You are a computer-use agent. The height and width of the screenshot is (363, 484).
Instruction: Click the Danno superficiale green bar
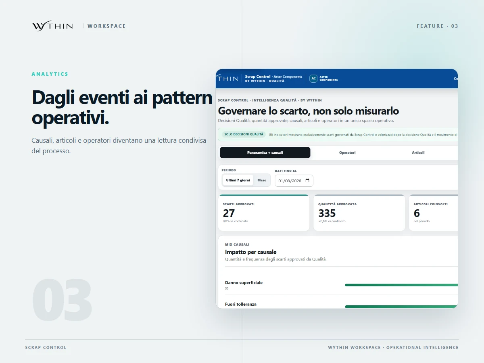(x=401, y=285)
